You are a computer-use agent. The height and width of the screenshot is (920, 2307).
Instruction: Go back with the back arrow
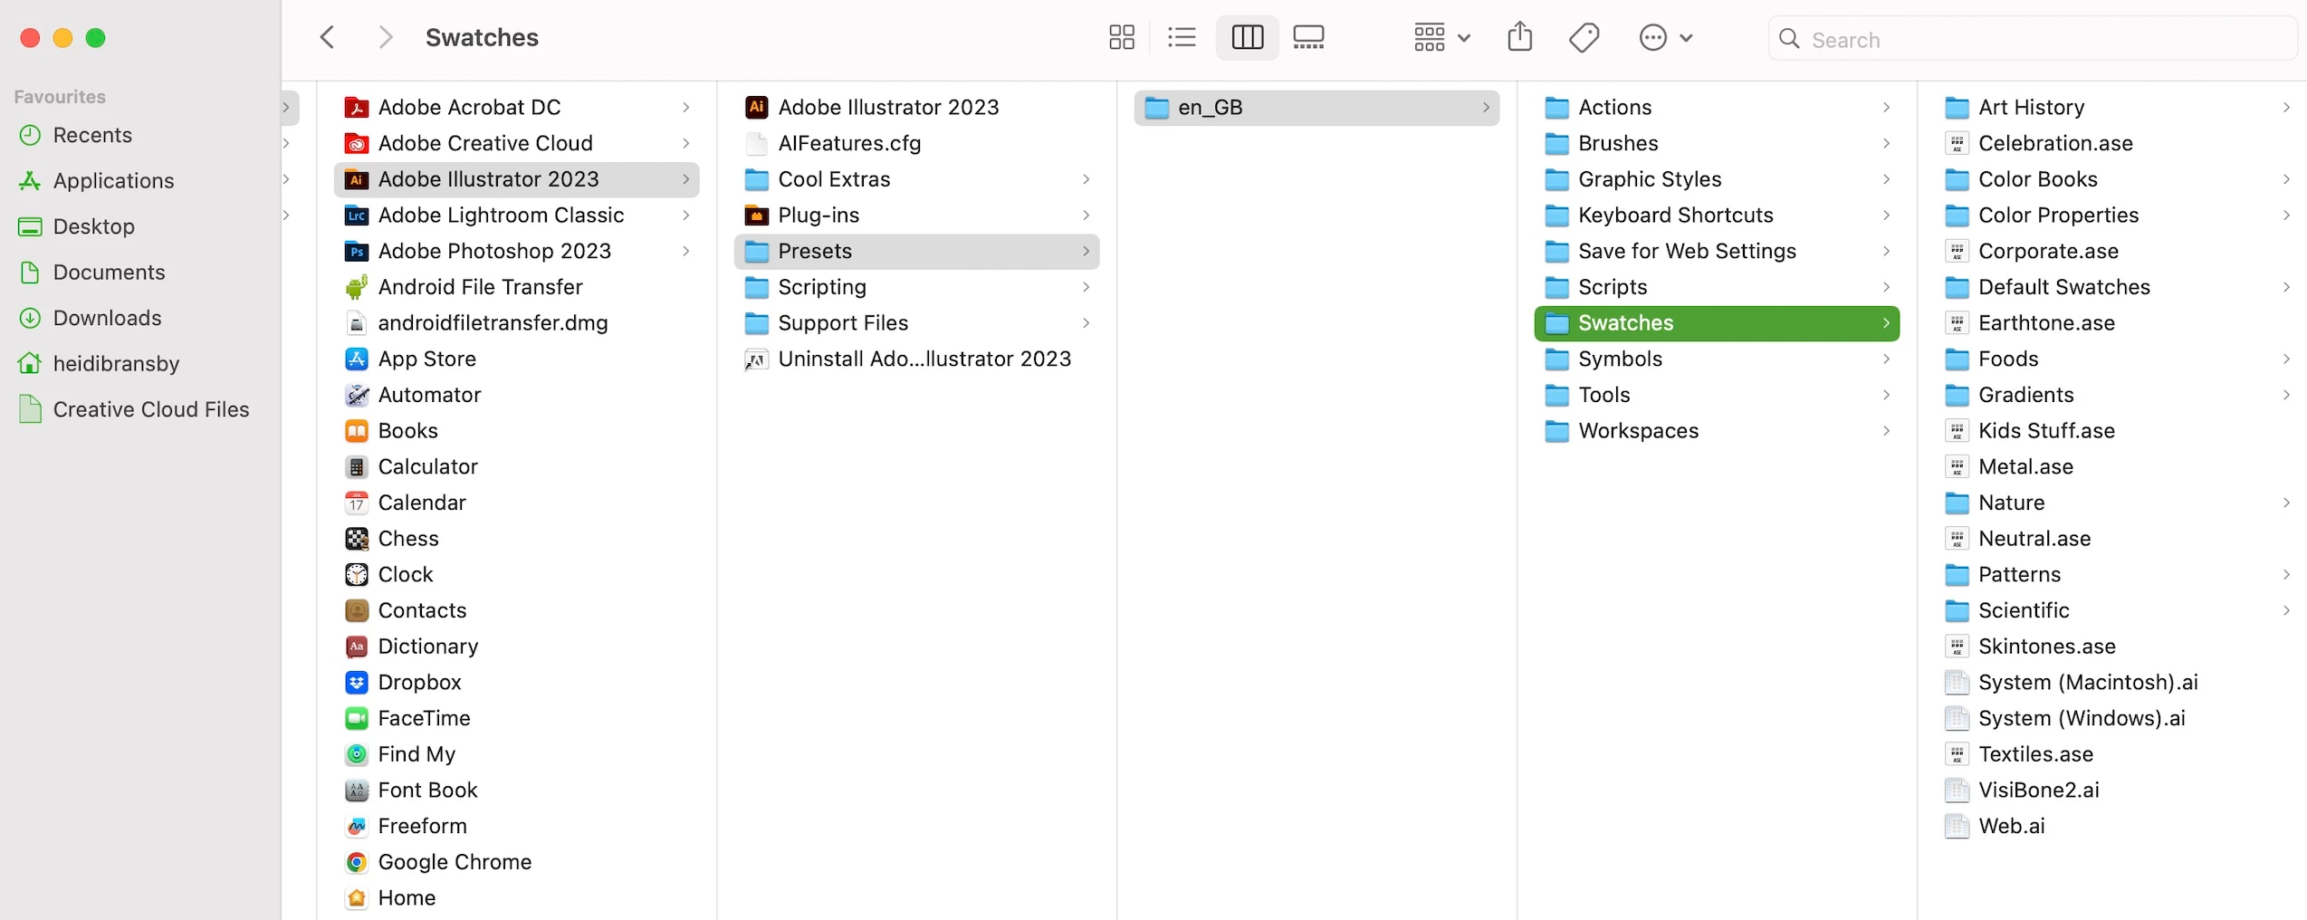(x=328, y=38)
